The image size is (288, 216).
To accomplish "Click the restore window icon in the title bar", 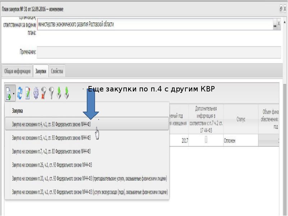I will click(281, 9).
